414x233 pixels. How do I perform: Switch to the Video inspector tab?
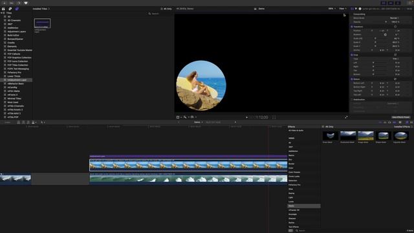(352, 8)
